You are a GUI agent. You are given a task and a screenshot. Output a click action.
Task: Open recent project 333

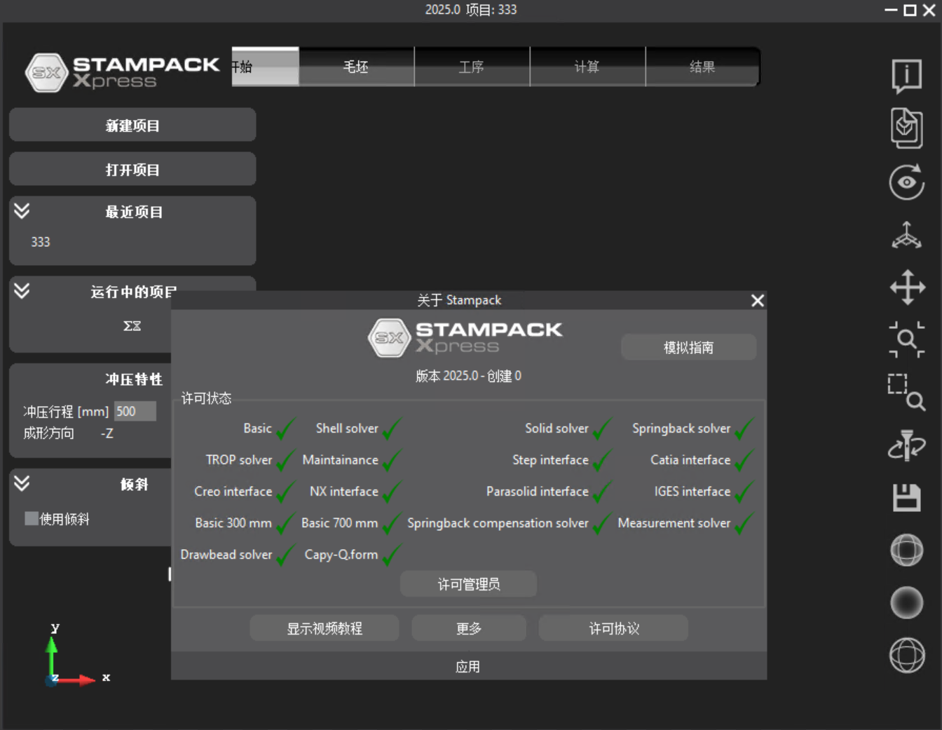pyautogui.click(x=41, y=241)
